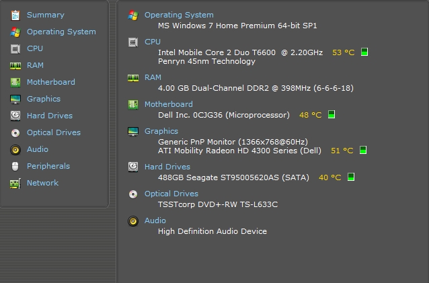The image size is (429, 283).
Task: Open the Motherboard section from sidebar
Action: click(51, 82)
